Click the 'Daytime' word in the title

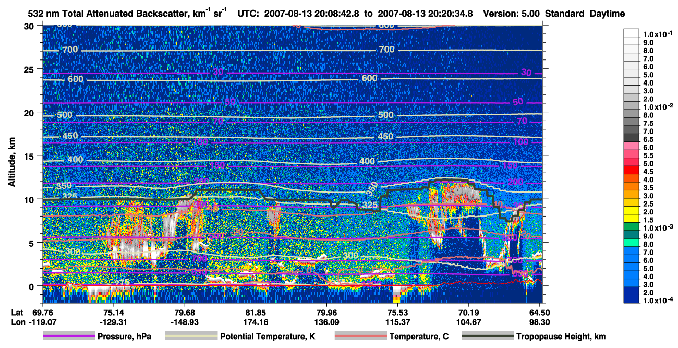(608, 14)
